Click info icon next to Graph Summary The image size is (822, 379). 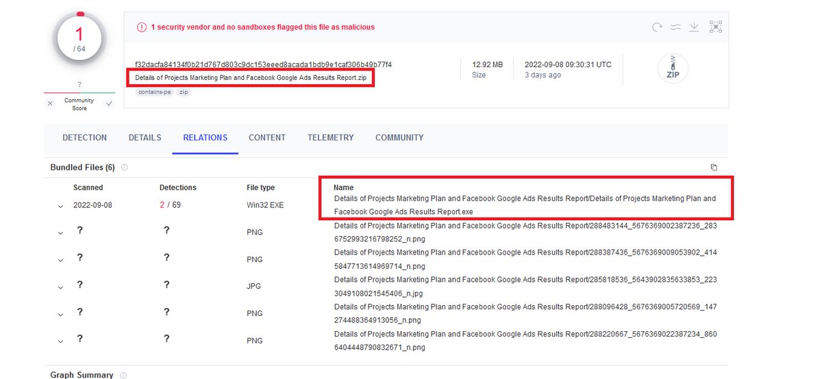click(x=123, y=375)
